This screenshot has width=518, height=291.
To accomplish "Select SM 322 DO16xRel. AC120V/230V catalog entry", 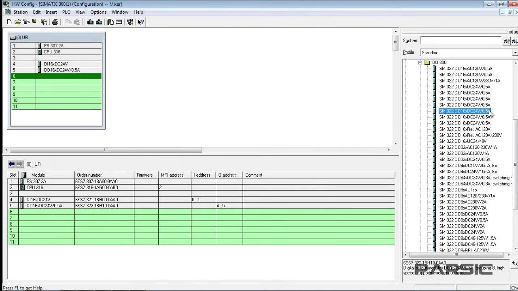I will pos(471,135).
